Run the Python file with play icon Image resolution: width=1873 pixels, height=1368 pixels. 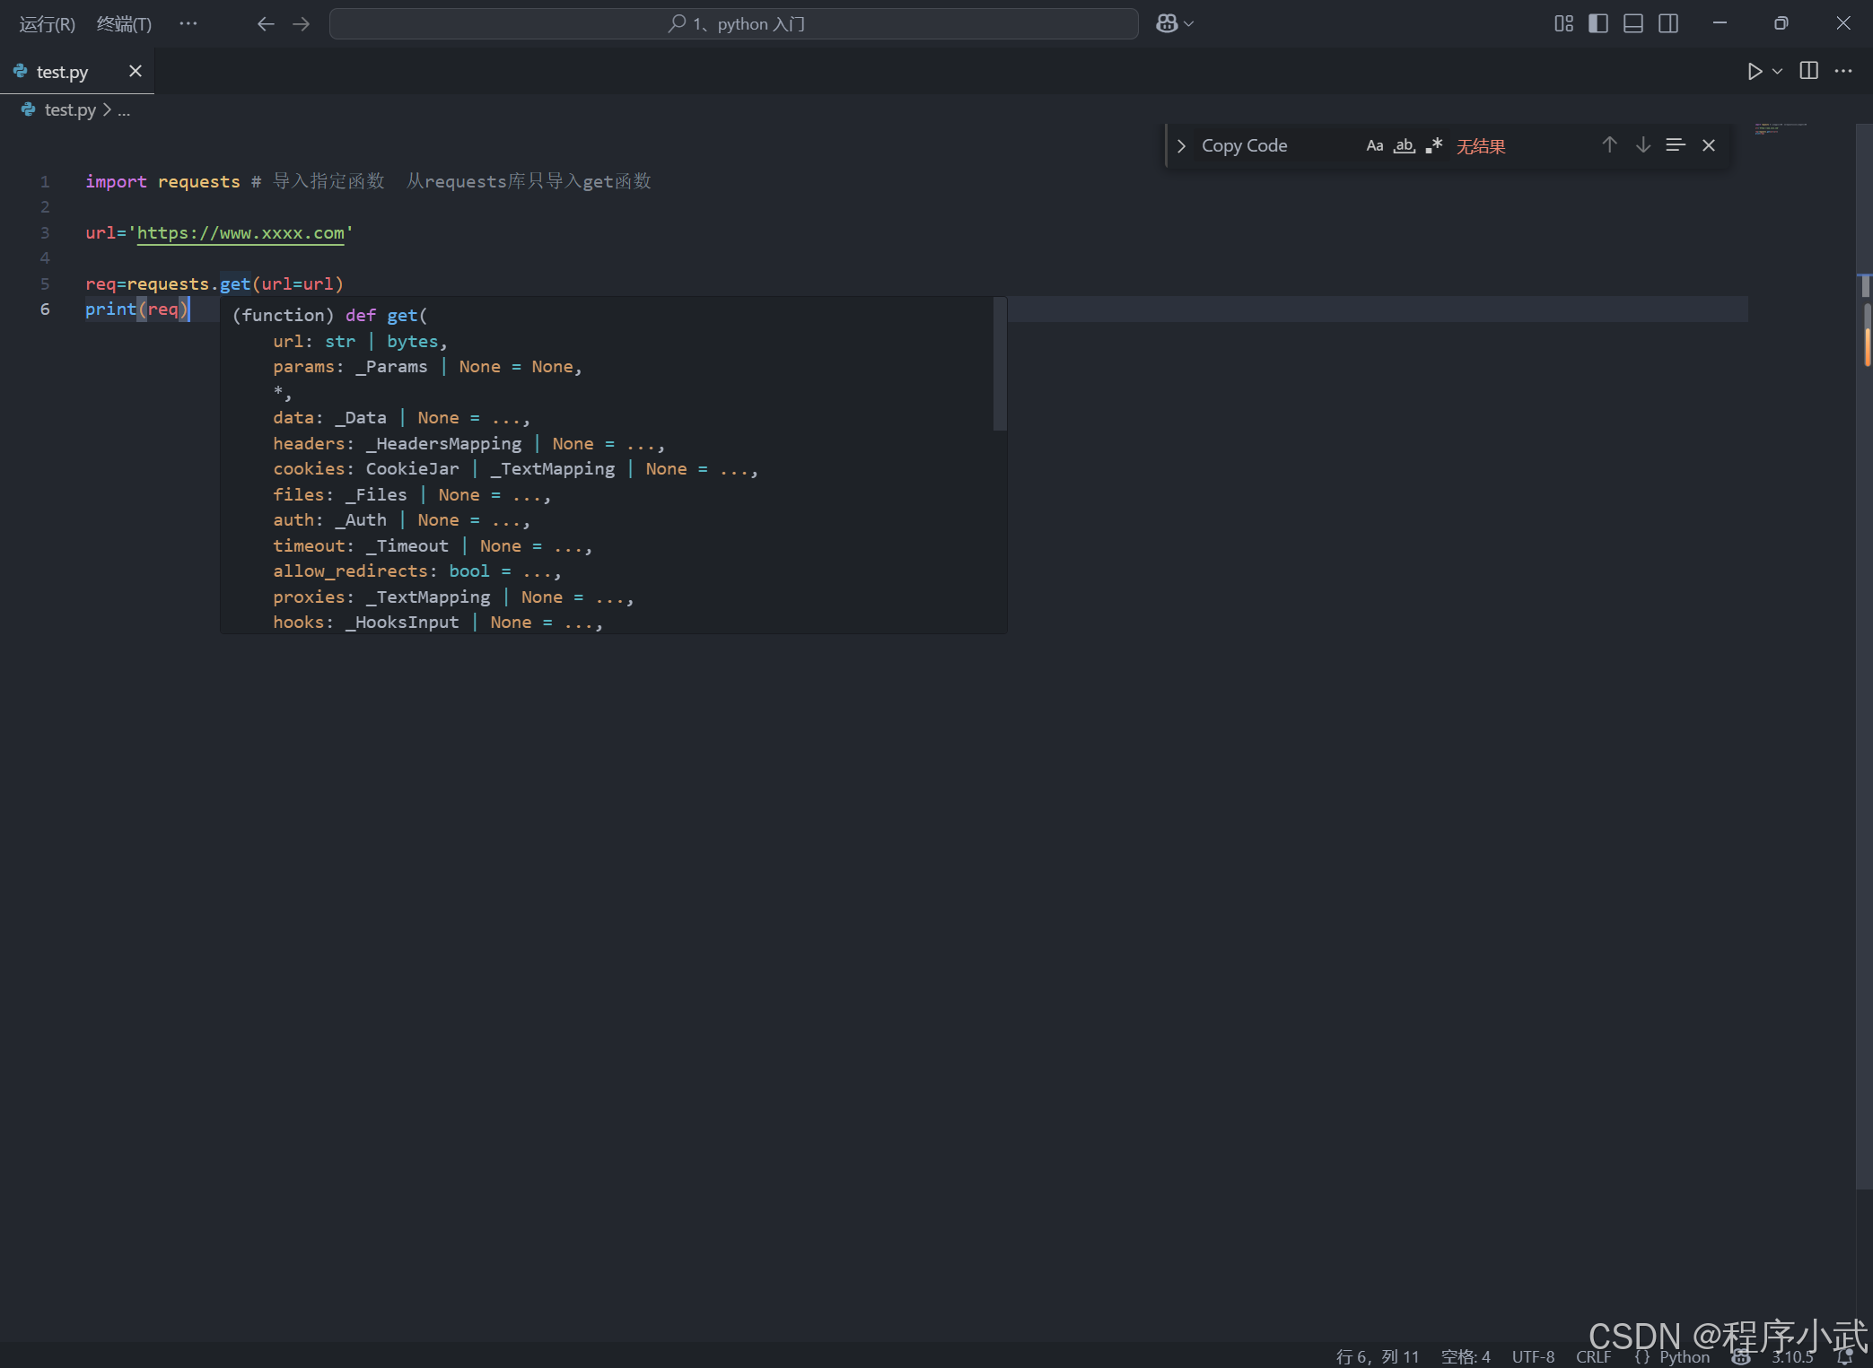[x=1755, y=71]
